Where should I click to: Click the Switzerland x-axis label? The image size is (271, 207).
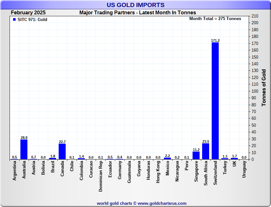tap(215, 171)
